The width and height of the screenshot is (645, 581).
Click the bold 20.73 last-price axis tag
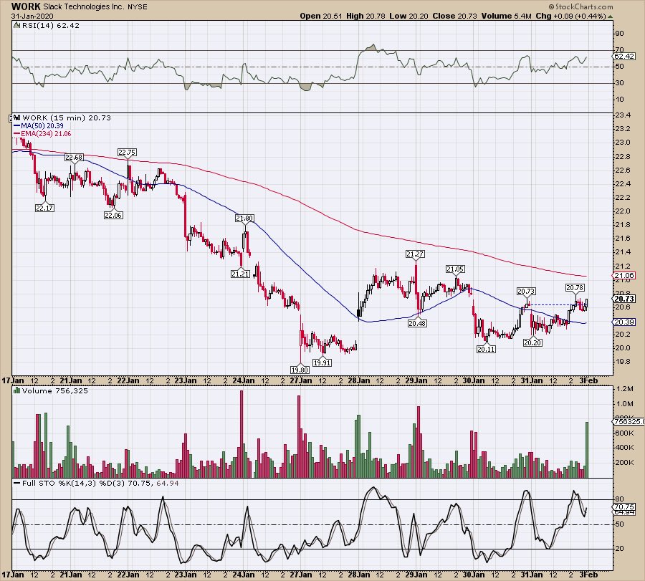tap(624, 299)
